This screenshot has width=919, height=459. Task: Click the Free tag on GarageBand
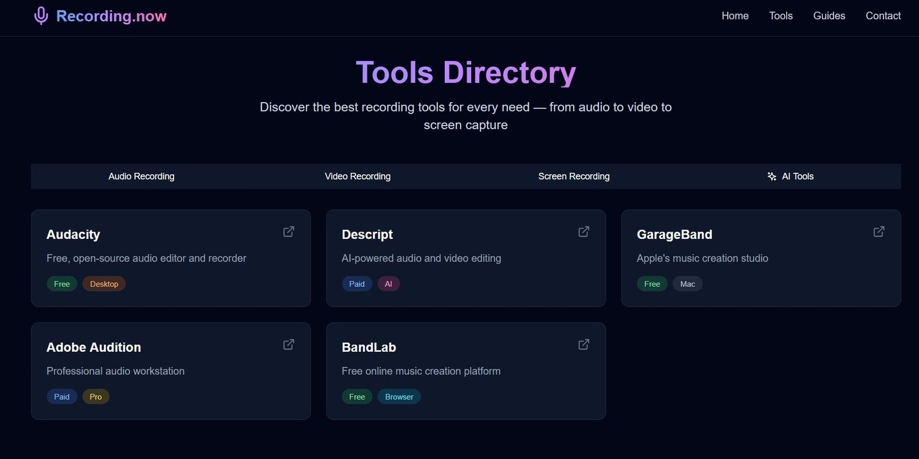tap(652, 284)
